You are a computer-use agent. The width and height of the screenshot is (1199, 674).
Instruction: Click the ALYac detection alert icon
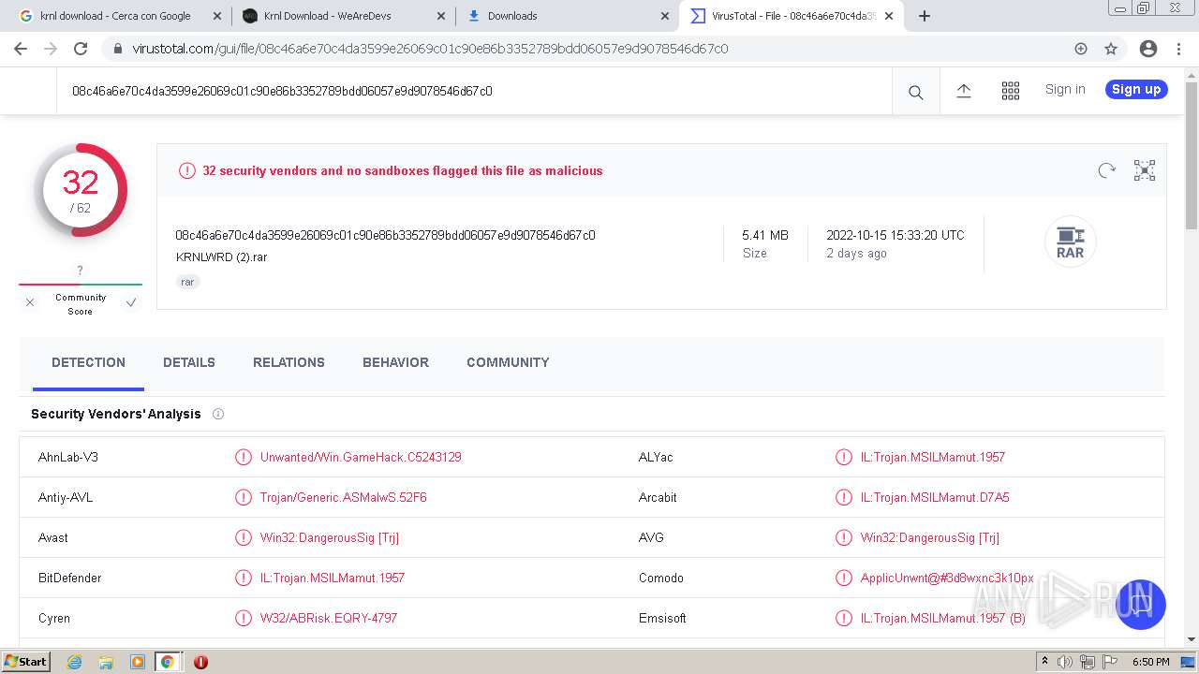(844, 457)
